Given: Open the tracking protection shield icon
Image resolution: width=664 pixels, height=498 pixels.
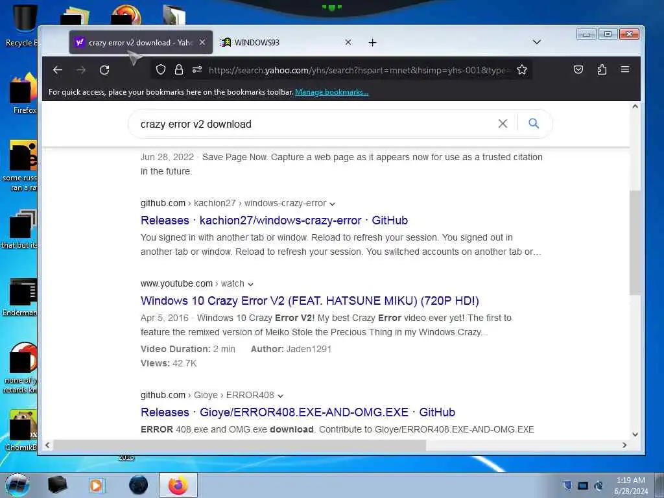Looking at the screenshot, I should (161, 69).
